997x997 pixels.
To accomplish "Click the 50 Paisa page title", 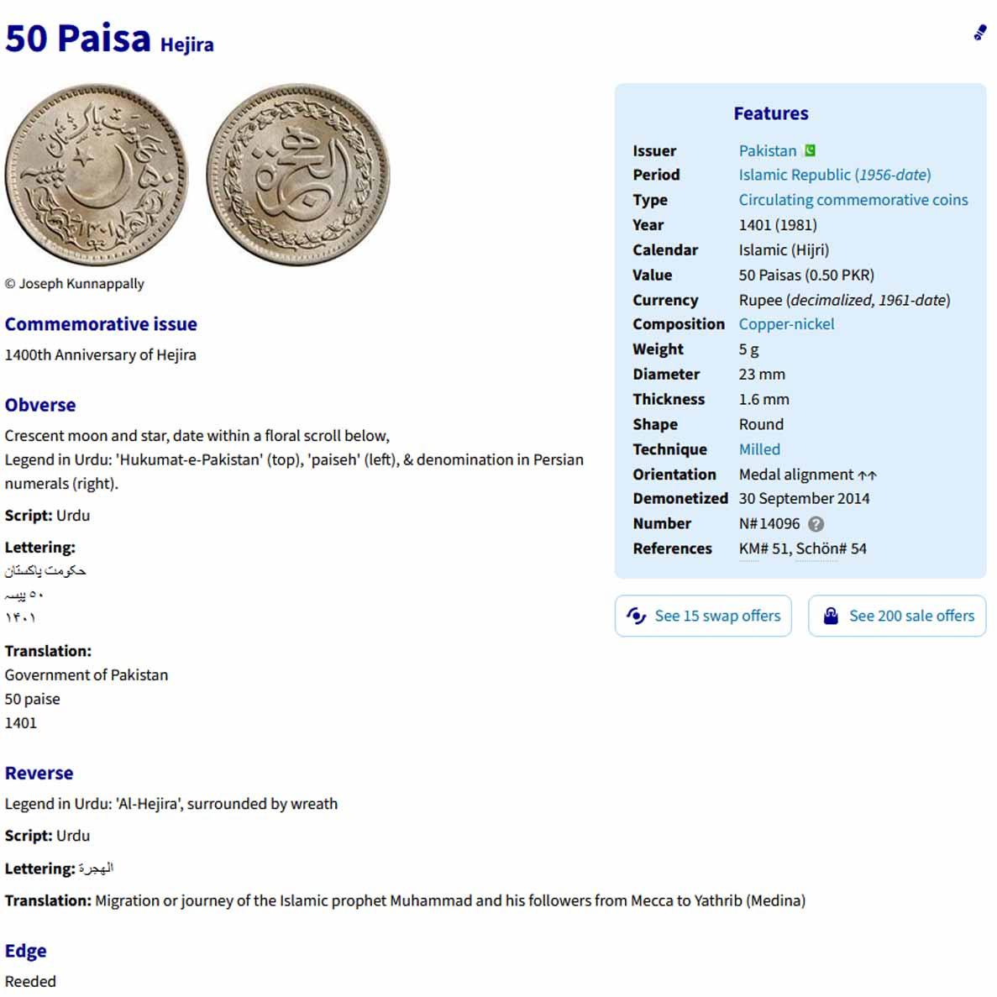I will [77, 38].
